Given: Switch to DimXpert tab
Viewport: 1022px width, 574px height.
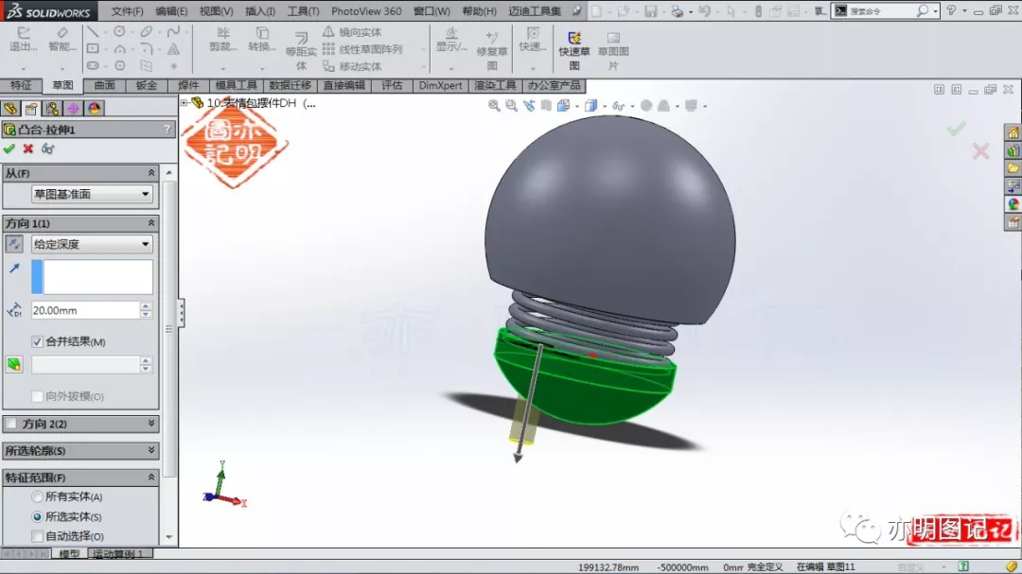Looking at the screenshot, I should pyautogui.click(x=441, y=85).
